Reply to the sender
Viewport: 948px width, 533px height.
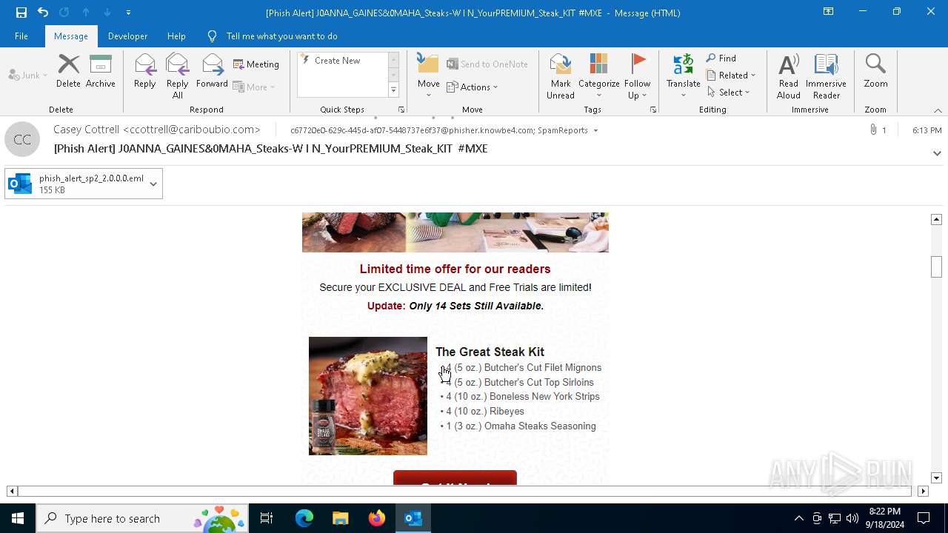click(145, 71)
